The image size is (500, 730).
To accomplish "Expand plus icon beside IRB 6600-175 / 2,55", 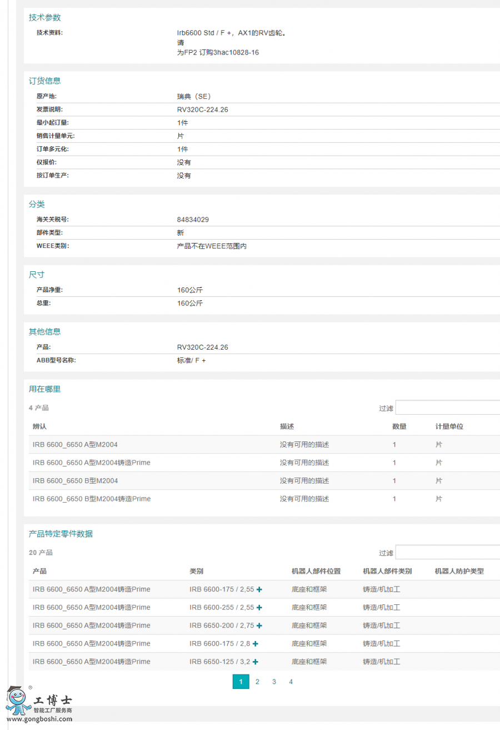I will [259, 589].
